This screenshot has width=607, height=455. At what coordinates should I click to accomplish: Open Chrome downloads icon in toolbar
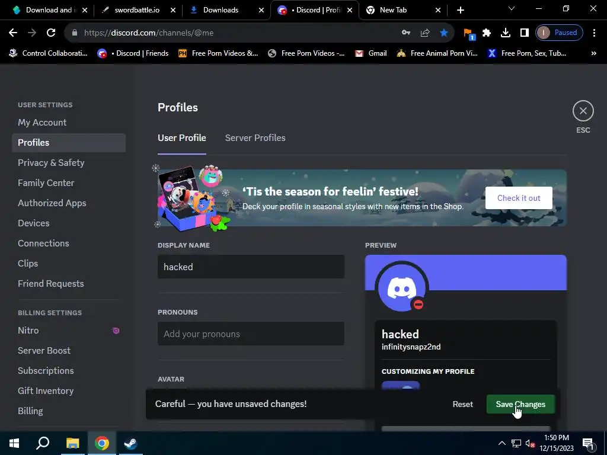505,33
